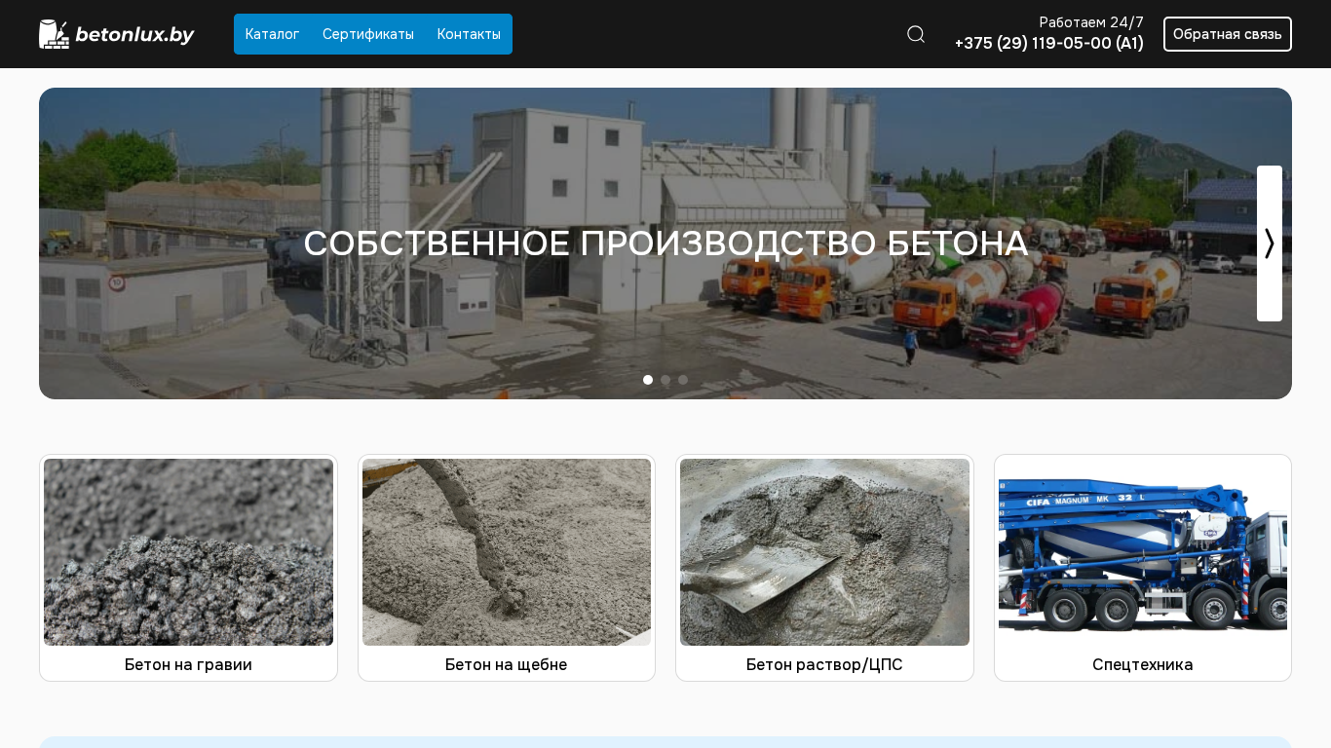
Task: Open the Каталог menu item
Action: pyautogui.click(x=273, y=34)
